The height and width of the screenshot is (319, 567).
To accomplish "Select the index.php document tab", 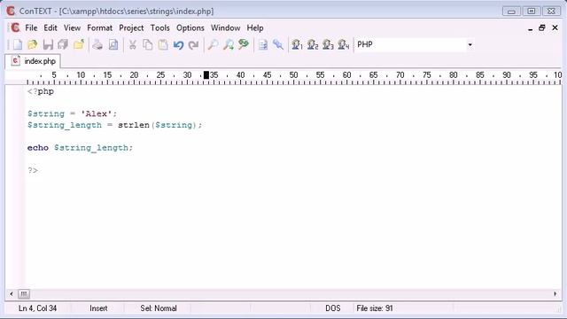I will (x=34, y=61).
